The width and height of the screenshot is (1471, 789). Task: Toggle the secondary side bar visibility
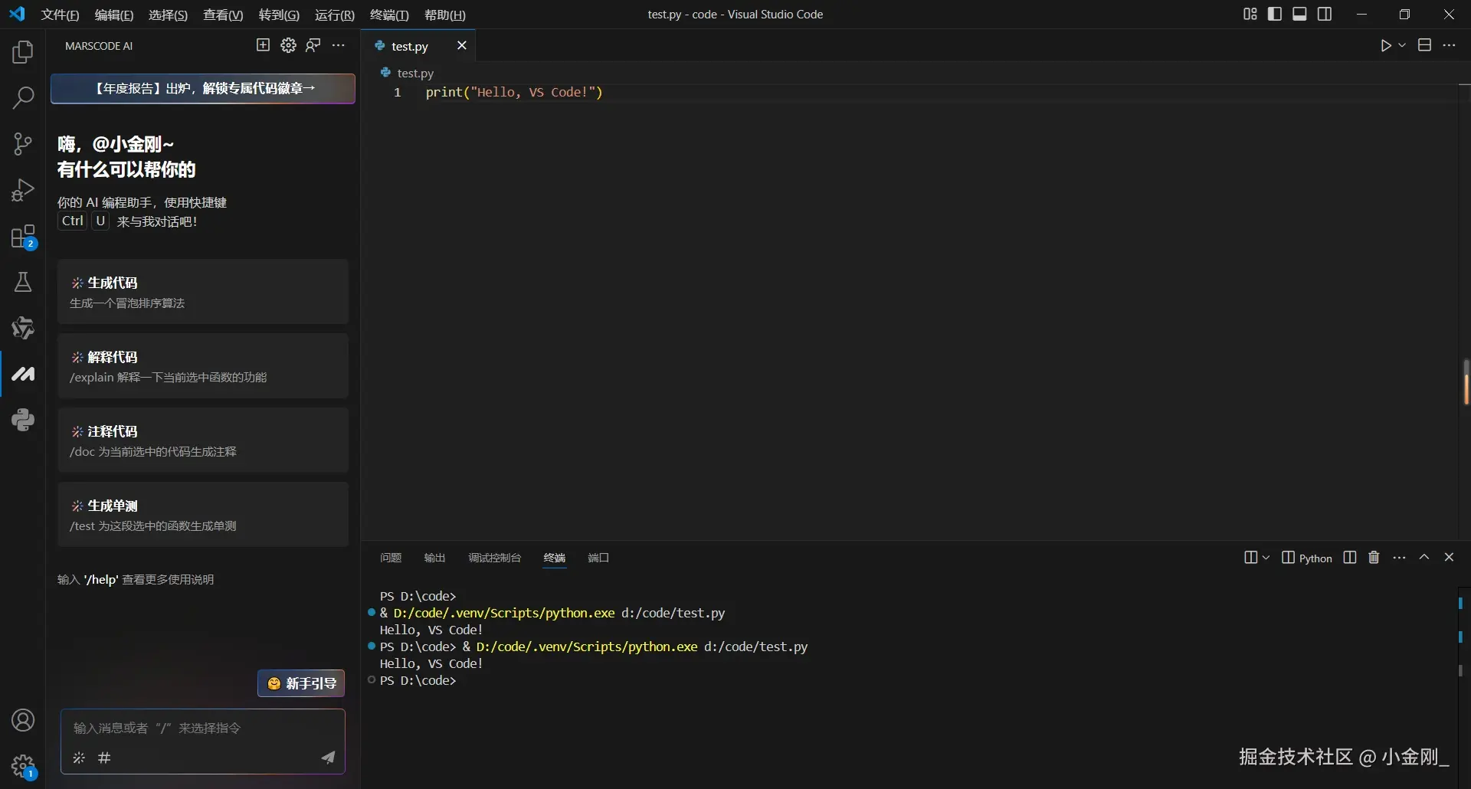(1325, 15)
